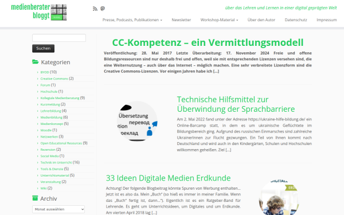This screenshot has width=344, height=215.
Task: Read more of the Erdkunde excerpt
Action: click(154, 213)
